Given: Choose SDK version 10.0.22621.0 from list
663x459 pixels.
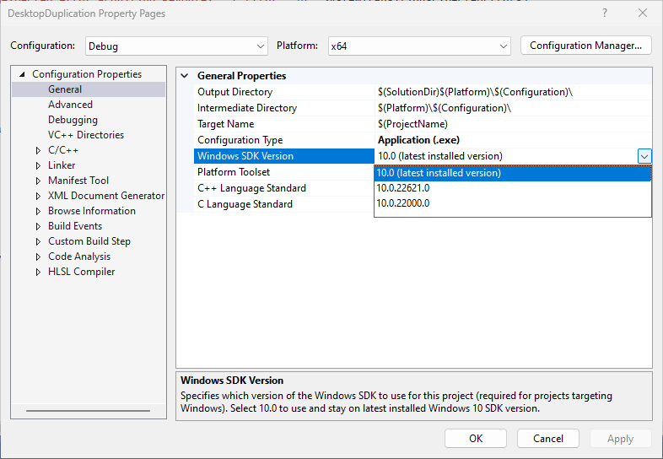Looking at the screenshot, I should point(513,188).
